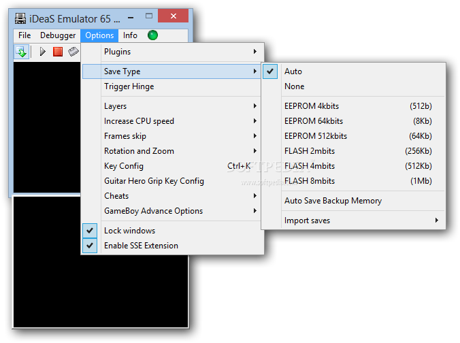This screenshot has height=343, width=460.
Task: Click the top emulator screen
Action: click(47, 127)
